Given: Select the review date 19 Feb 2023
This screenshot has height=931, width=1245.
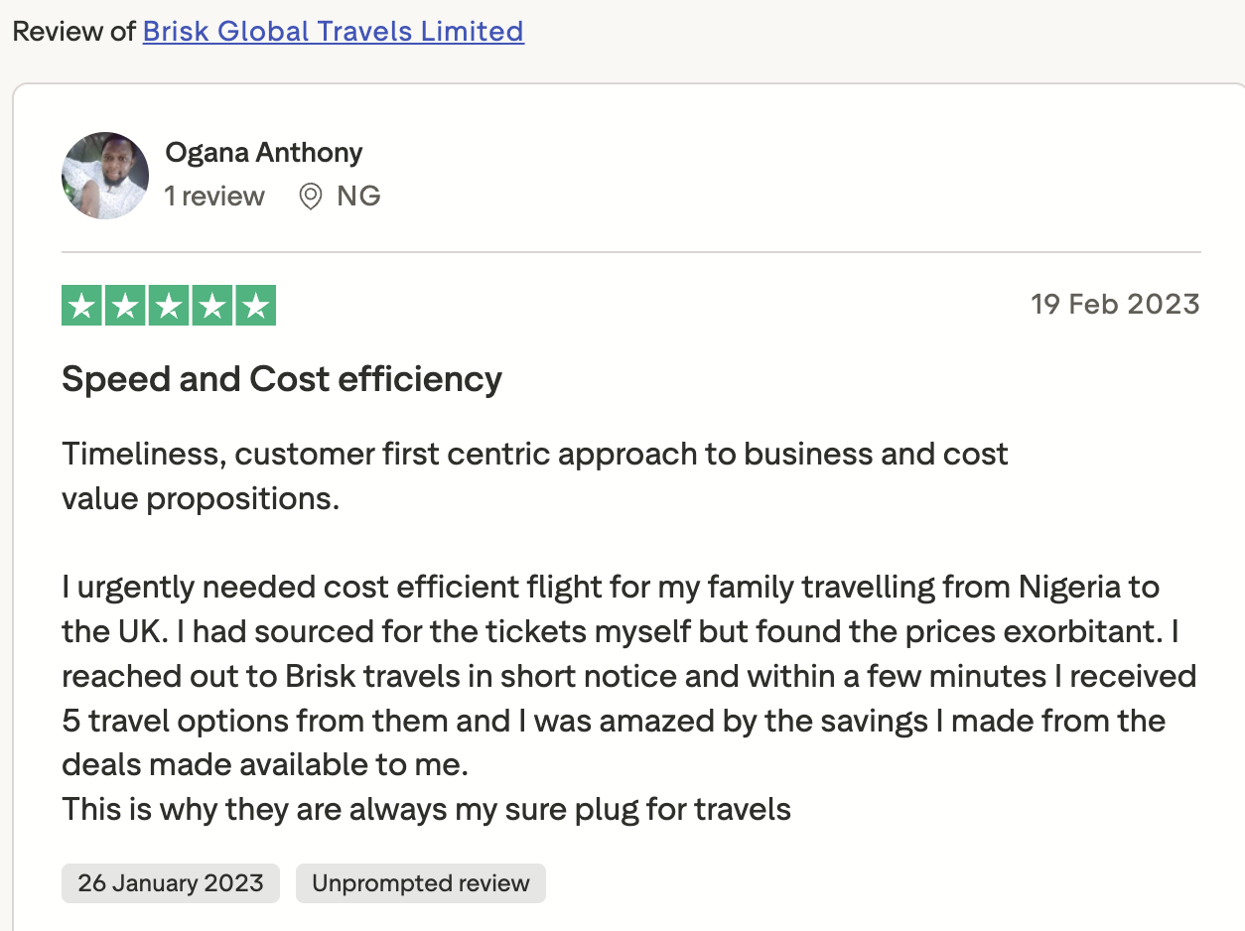Looking at the screenshot, I should 1115,305.
